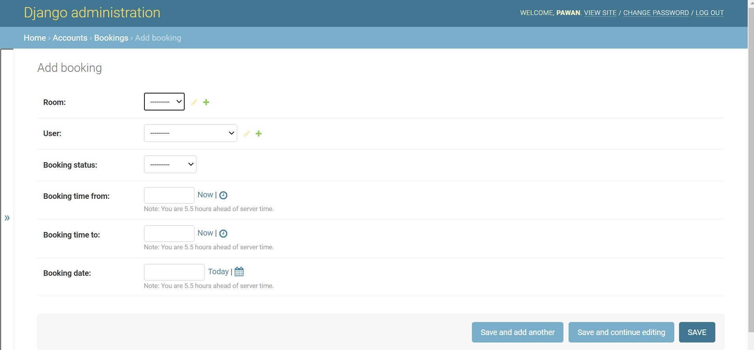The height and width of the screenshot is (350, 754).
Task: Click the edit pencil icon next to Room
Action: point(194,102)
